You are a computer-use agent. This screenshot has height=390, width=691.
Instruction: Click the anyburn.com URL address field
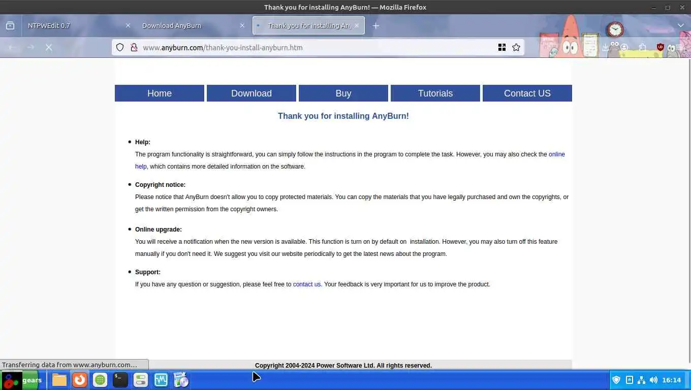pyautogui.click(x=318, y=47)
